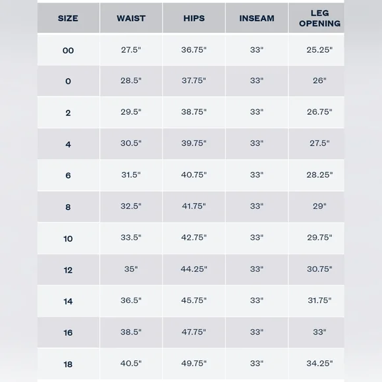This screenshot has width=382, height=382.
Task: Click the HIPS column header
Action: [194, 18]
